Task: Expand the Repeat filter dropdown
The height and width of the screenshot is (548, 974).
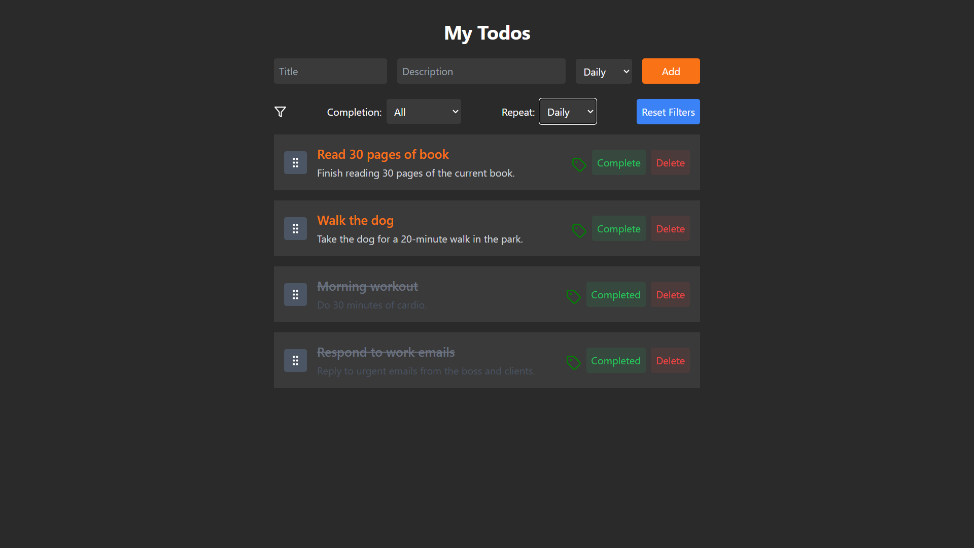Action: tap(568, 112)
